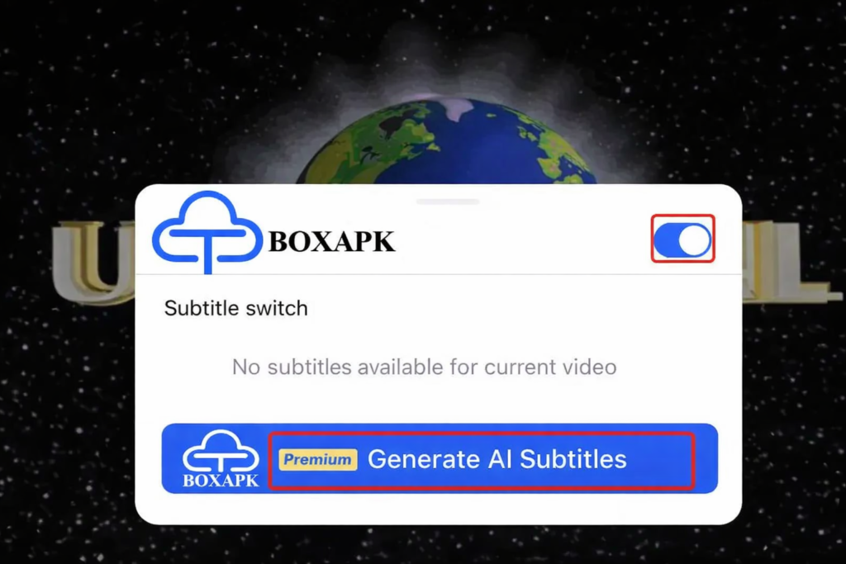Click the blue button's right end past the red outline
The width and height of the screenshot is (846, 564).
coord(706,458)
